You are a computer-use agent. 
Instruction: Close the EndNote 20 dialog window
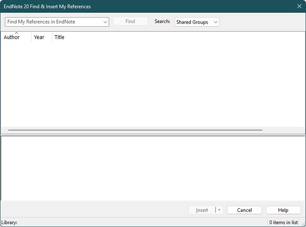click(x=299, y=6)
